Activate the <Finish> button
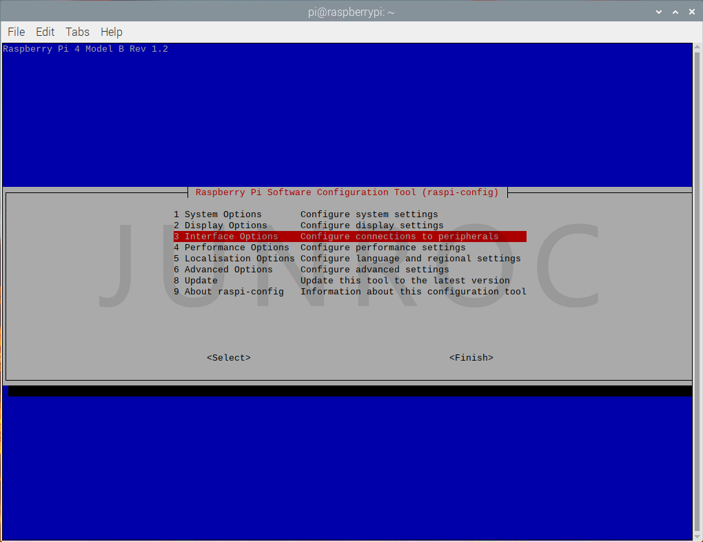Screen dimensions: 703x542 [x=471, y=358]
